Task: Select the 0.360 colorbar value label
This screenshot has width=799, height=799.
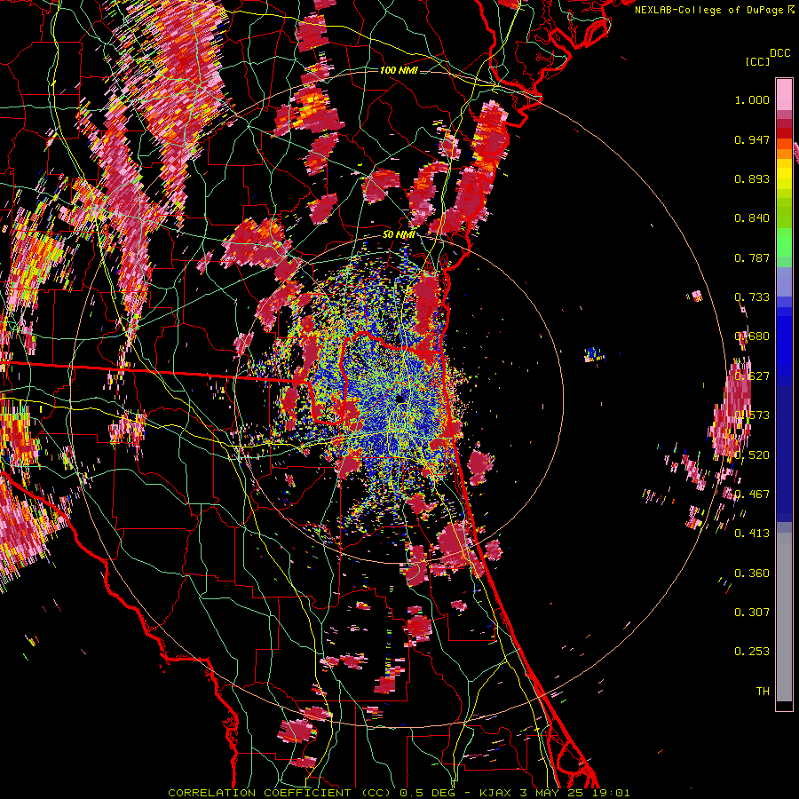Action: [752, 573]
